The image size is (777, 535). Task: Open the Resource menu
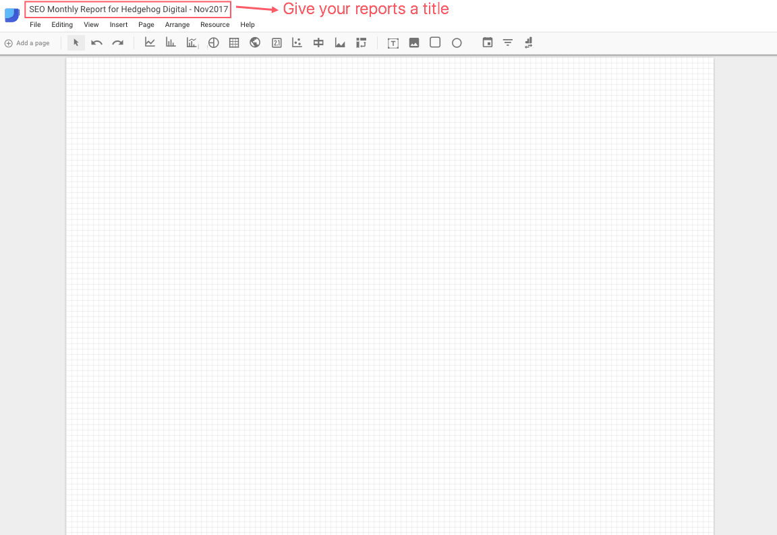[214, 24]
